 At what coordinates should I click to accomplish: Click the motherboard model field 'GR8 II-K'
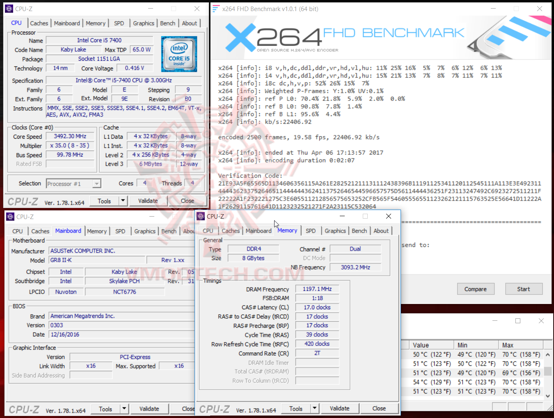point(97,260)
